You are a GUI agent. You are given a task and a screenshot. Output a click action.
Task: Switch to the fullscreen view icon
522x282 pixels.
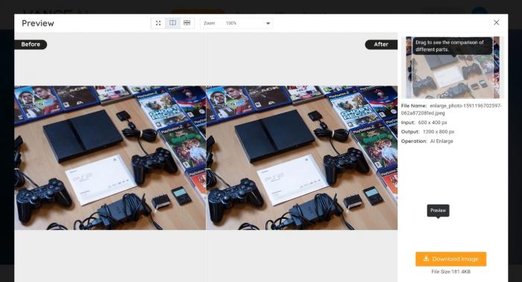pyautogui.click(x=158, y=23)
